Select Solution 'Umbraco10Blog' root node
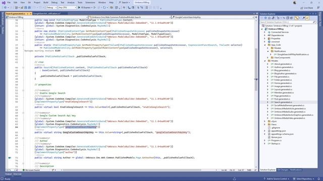The image size is (323, 181). coord(284,26)
